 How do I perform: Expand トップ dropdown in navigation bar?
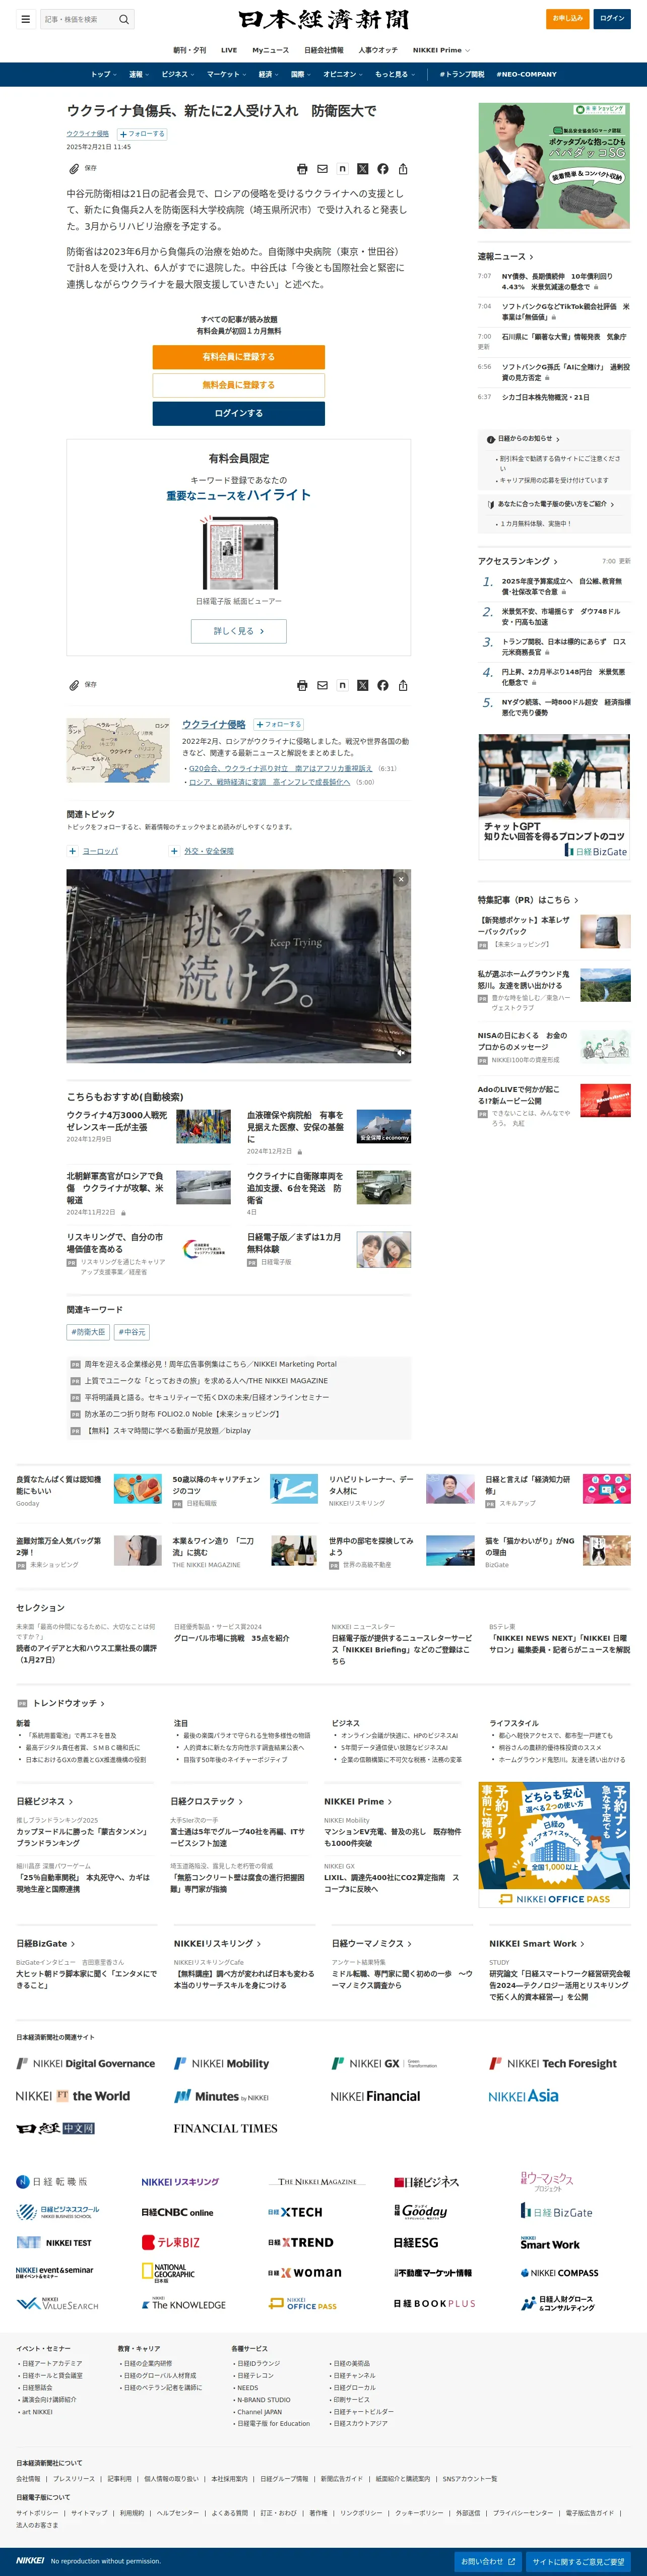103,74
